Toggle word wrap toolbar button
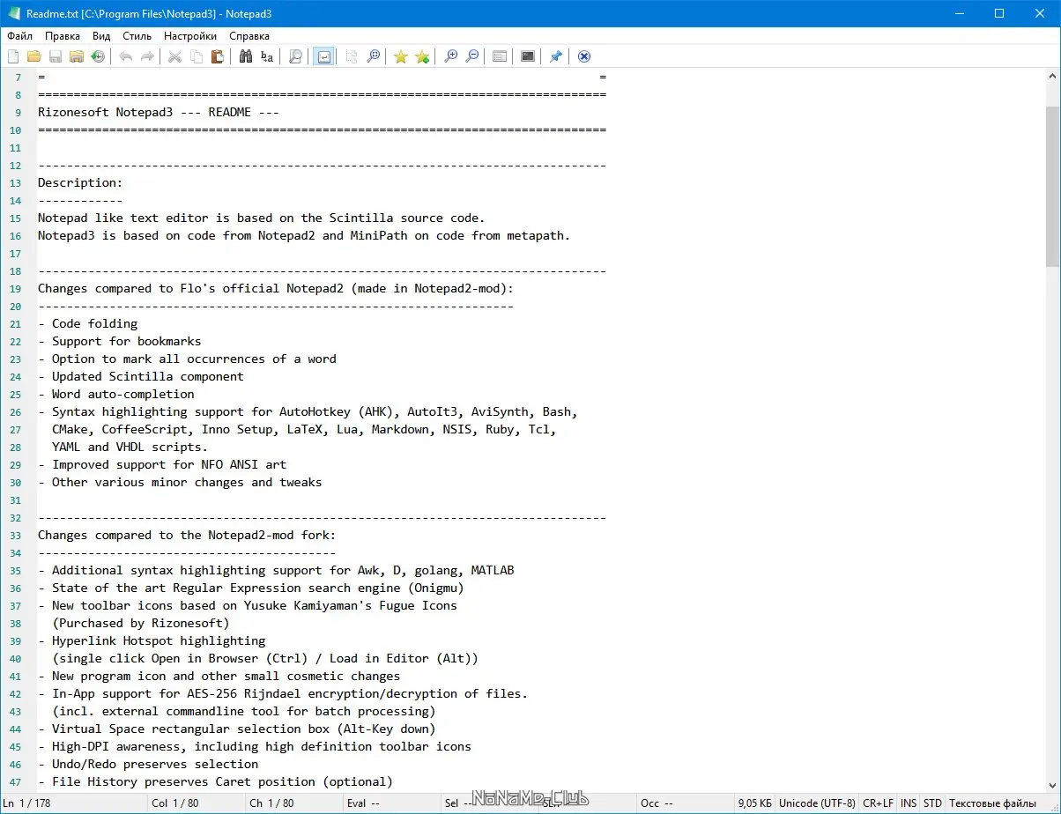 [x=323, y=56]
